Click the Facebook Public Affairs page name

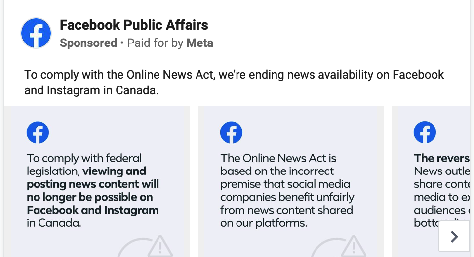(x=134, y=25)
